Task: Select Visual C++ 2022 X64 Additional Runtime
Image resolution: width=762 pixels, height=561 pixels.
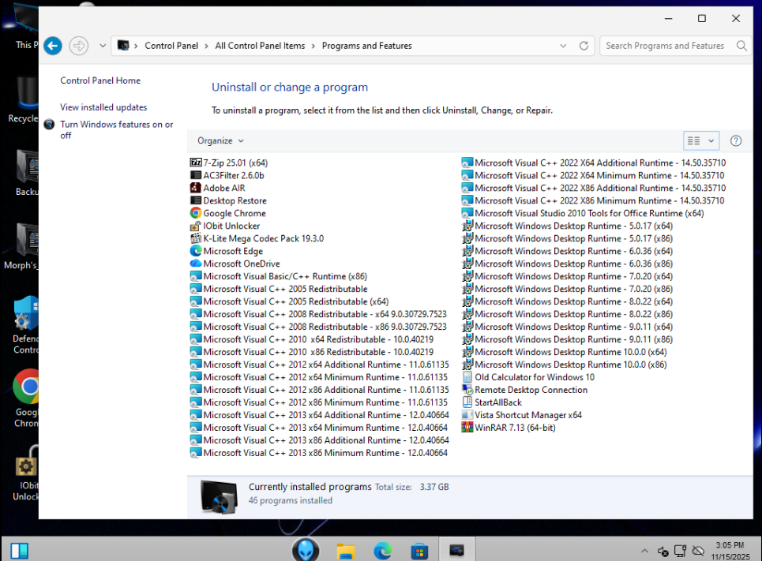Action: tap(593, 163)
